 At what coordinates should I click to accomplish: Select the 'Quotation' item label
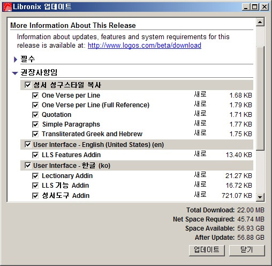(56, 115)
